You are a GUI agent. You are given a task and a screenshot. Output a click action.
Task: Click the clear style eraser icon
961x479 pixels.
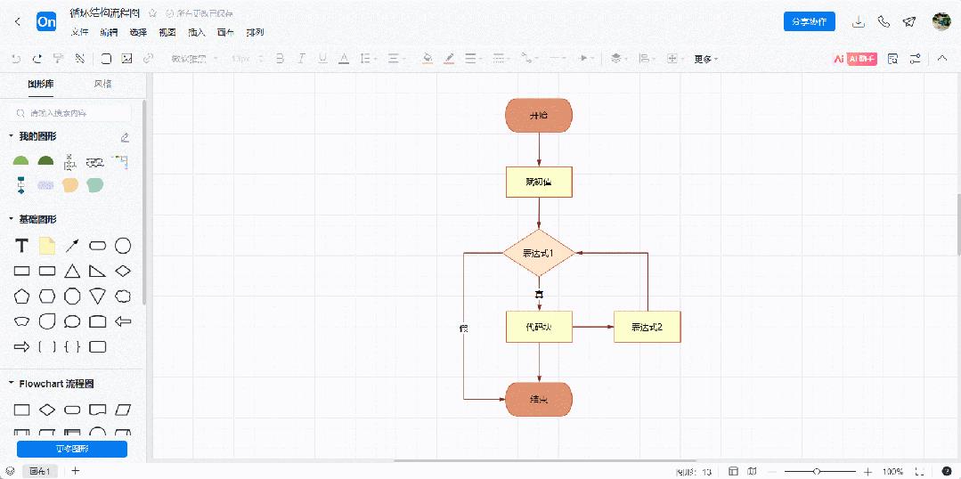[x=79, y=59]
